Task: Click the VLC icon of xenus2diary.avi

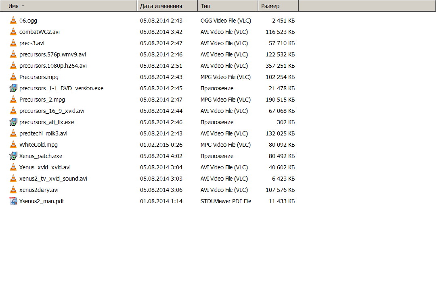Action: click(x=13, y=190)
